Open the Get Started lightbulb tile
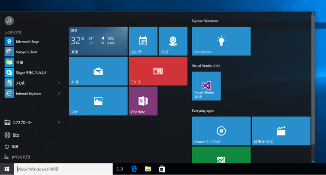326x175 pixels. pos(221,41)
